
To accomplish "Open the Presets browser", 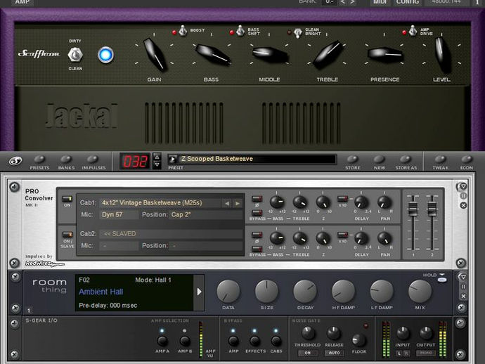I will [39, 160].
